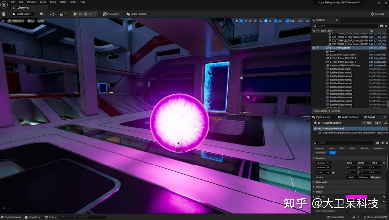Open the Outliner settings gear
The width and height of the screenshot is (389, 220).
(386, 26)
